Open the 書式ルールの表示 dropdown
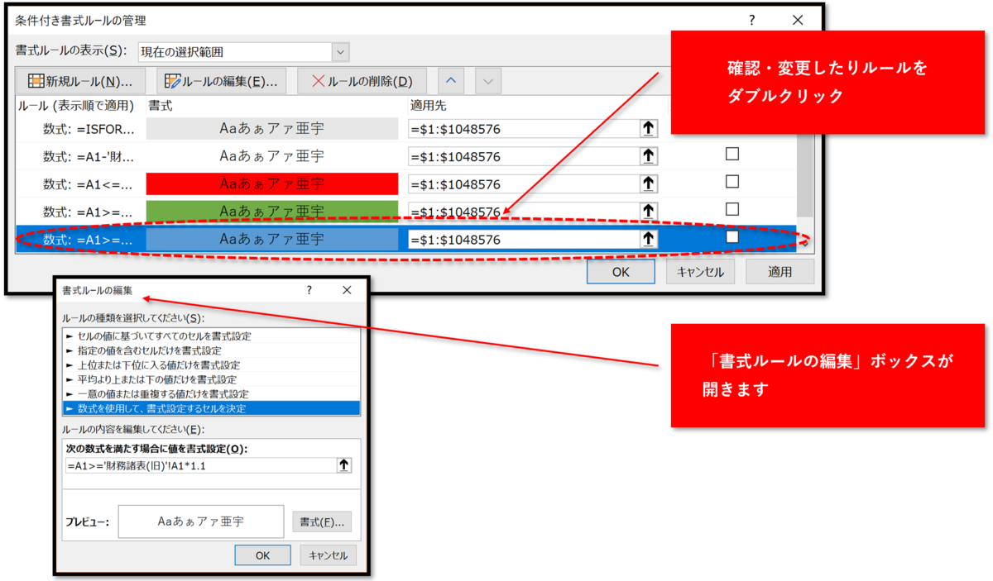The width and height of the screenshot is (993, 581). coord(339,51)
